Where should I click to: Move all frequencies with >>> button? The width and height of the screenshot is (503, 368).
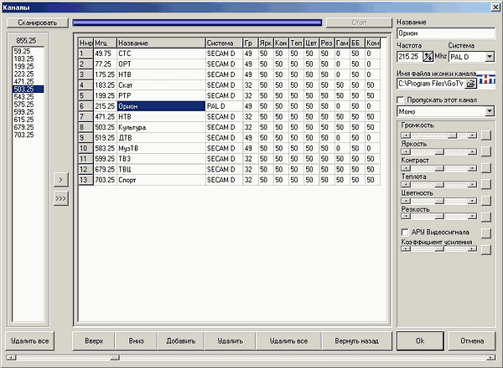[x=61, y=199]
